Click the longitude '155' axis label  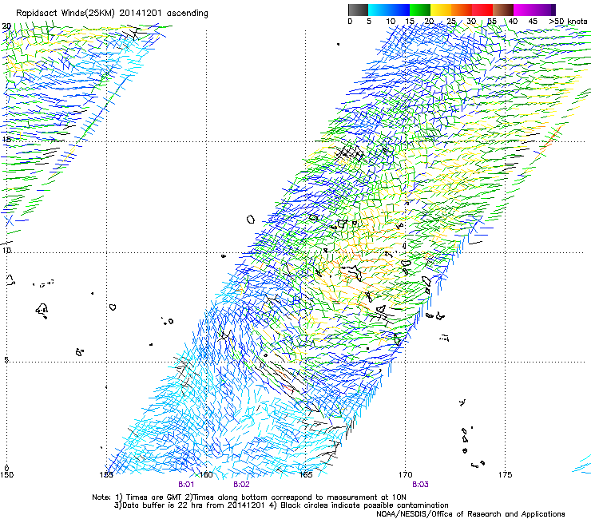coord(106,474)
